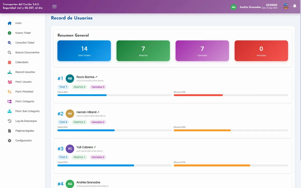Click the Vencidos 0 red card
Screen dimensions: 301x188
(261, 51)
